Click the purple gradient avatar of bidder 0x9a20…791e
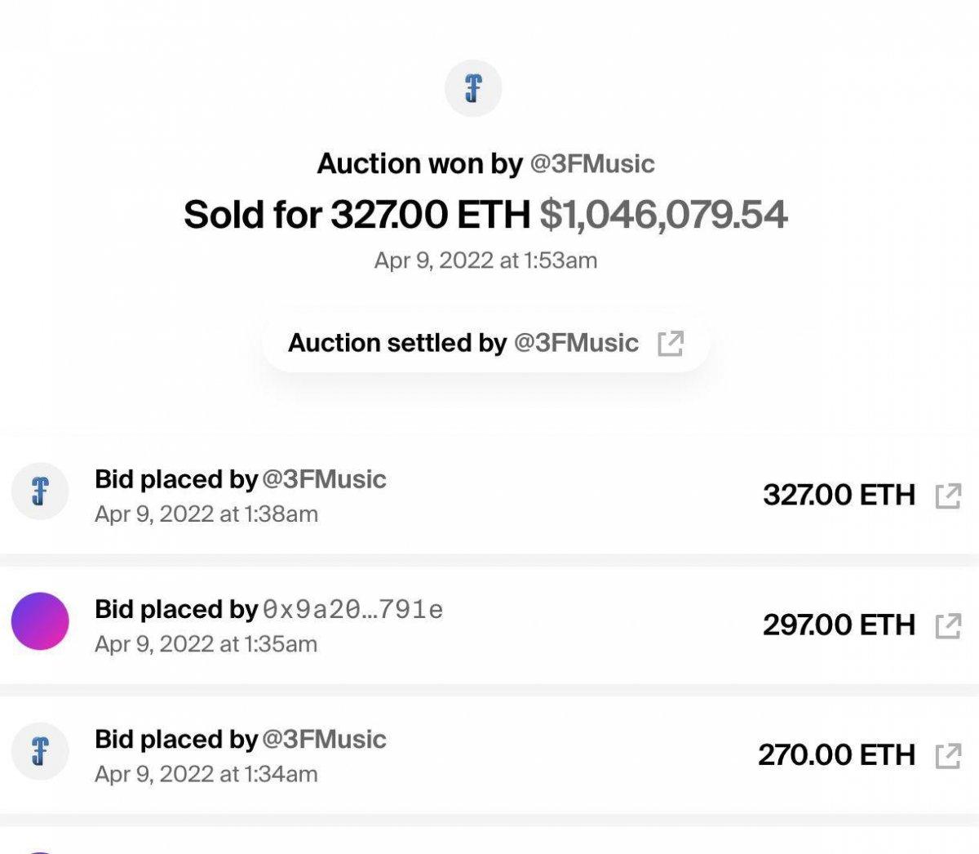The width and height of the screenshot is (979, 854). click(40, 621)
